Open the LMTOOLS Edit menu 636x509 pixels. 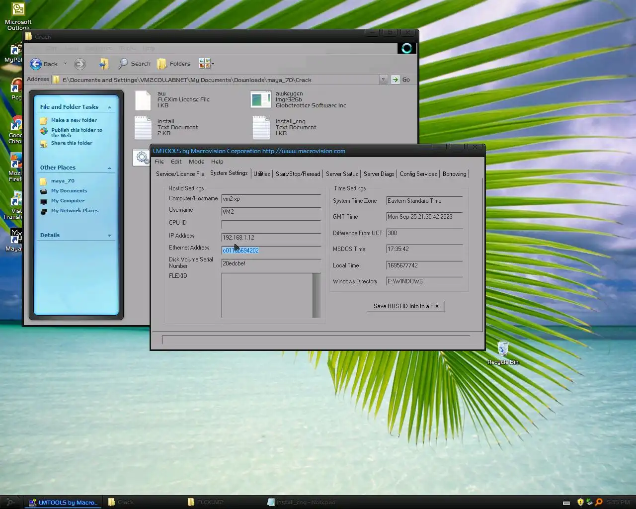[176, 162]
